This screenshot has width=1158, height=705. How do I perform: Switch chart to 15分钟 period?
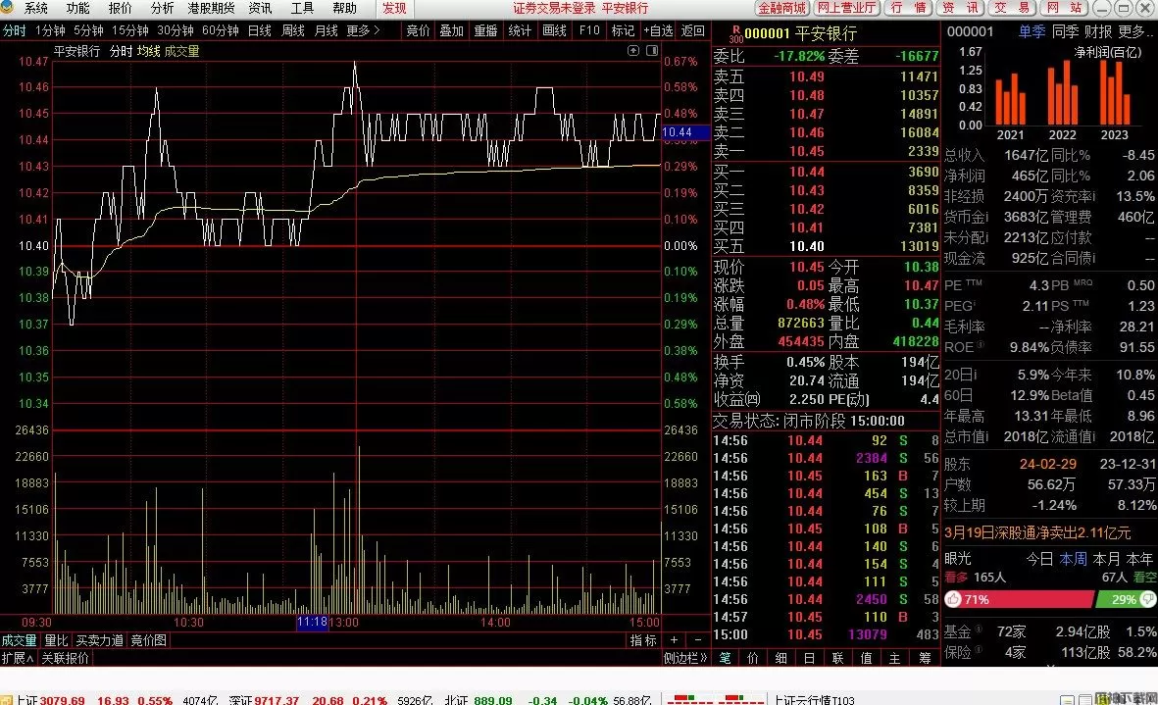pos(130,30)
